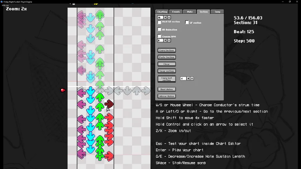The image size is (301, 169).
Task: Click the bottommost purple left-arrow note
Action: (x=81, y=154)
